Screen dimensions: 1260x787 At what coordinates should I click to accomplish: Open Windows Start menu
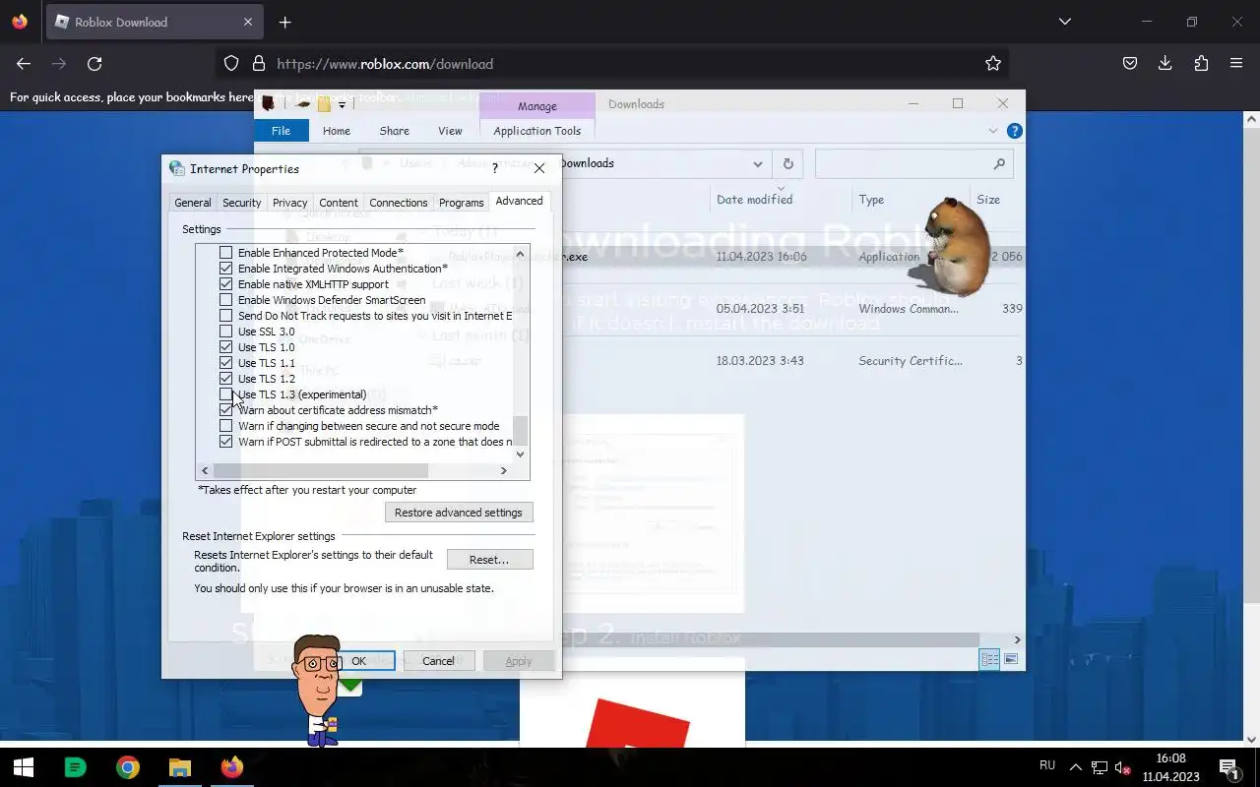click(x=24, y=767)
